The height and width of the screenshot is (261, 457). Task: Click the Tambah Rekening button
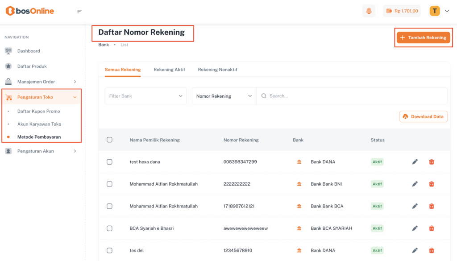[423, 37]
